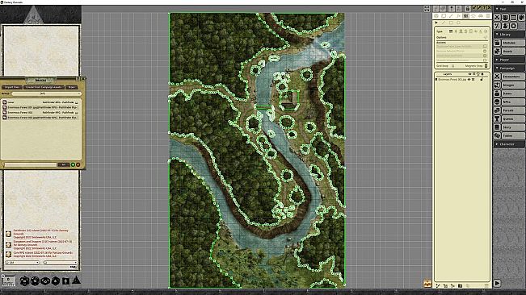The height and width of the screenshot is (295, 526).
Task: Click the play arrow at sidebar bottom
Action: pyautogui.click(x=497, y=283)
